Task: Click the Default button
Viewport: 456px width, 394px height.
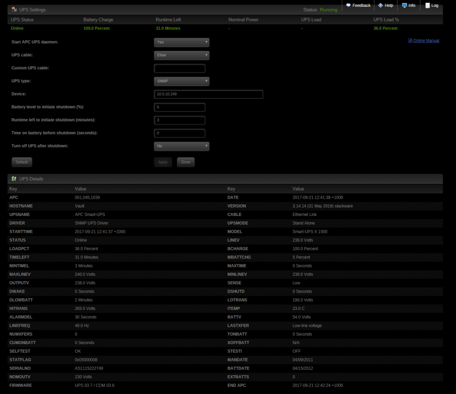Action: coord(22,162)
